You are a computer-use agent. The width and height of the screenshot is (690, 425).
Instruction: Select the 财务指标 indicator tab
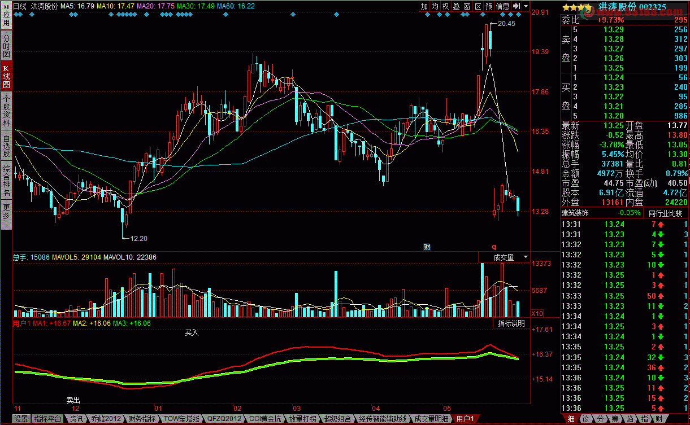(x=141, y=419)
